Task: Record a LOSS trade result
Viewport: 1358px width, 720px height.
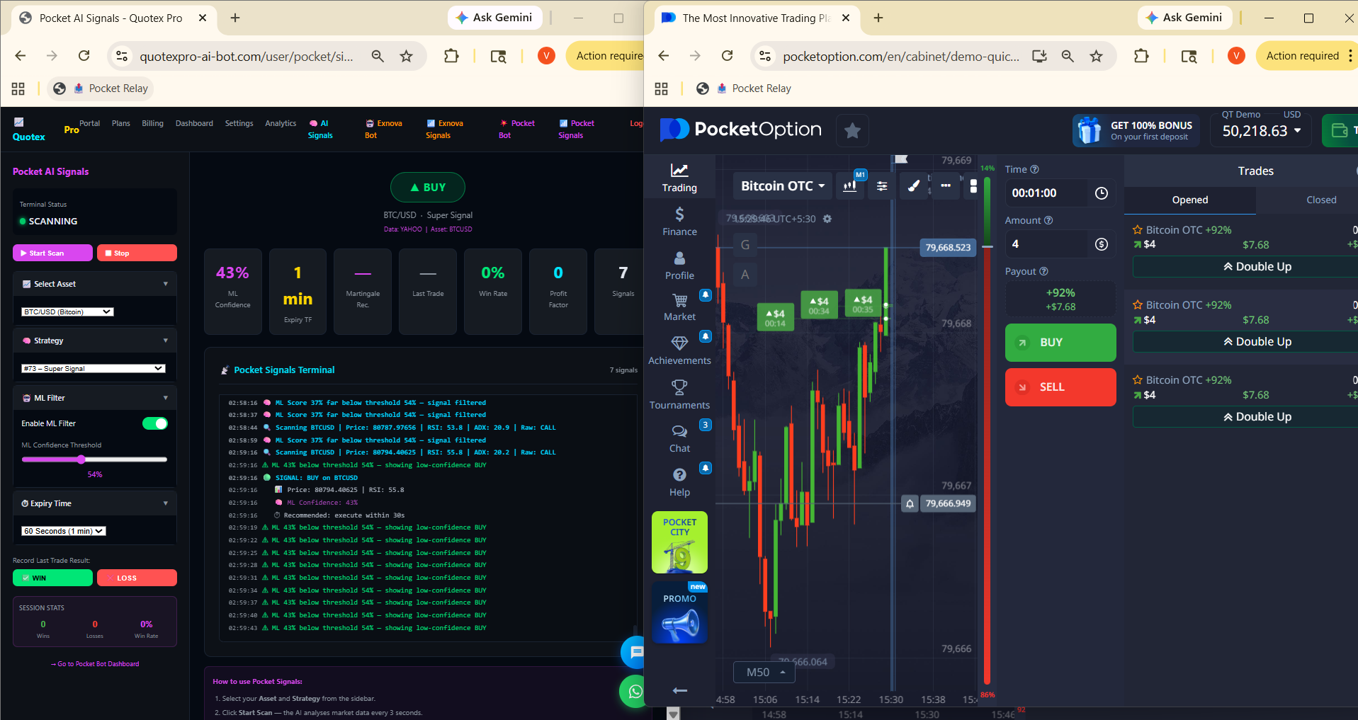Action: click(x=137, y=578)
